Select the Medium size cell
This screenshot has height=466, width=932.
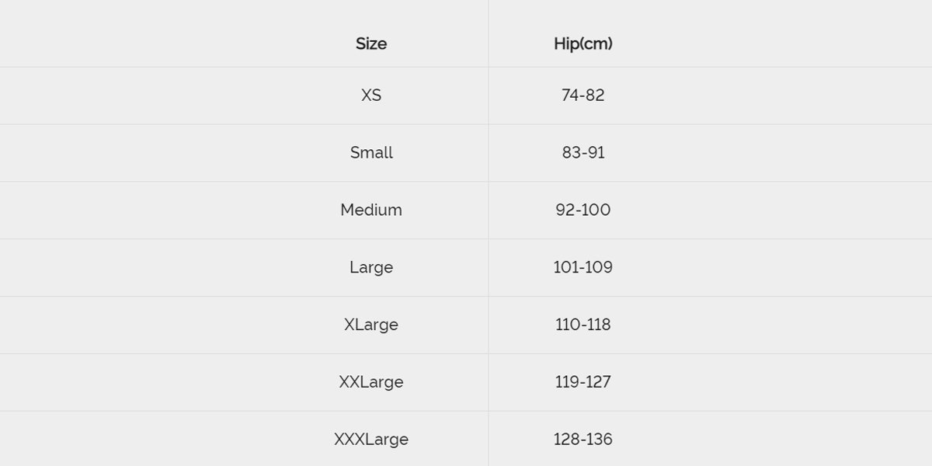tap(371, 210)
